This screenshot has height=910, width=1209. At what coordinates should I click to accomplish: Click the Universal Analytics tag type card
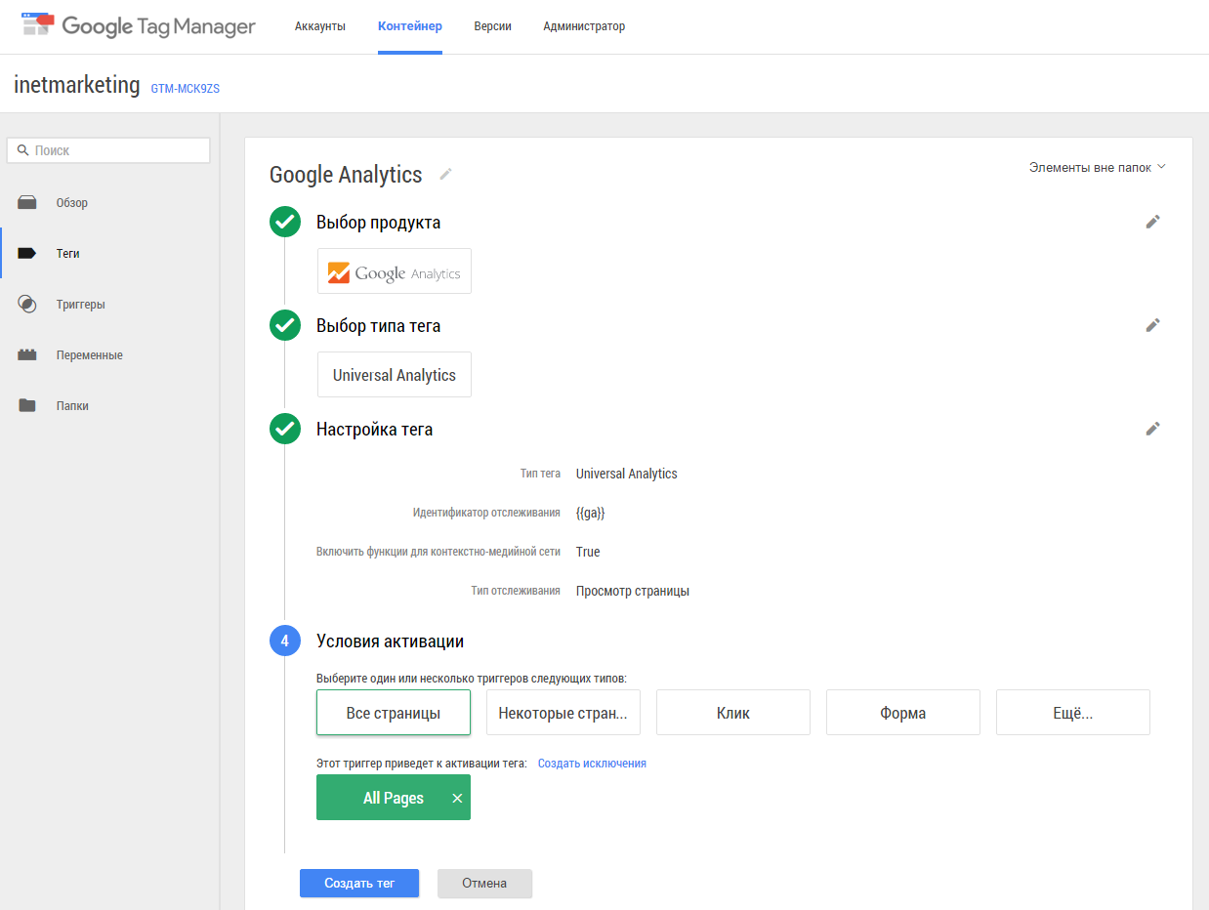(395, 375)
